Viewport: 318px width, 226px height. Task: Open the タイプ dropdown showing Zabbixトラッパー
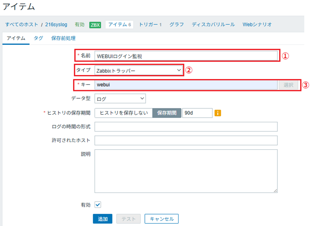139,71
